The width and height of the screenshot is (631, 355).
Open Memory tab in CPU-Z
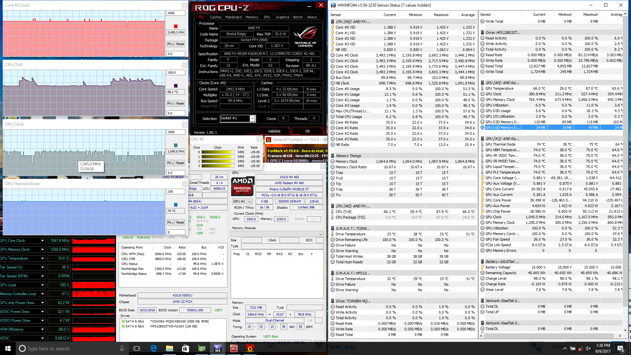click(x=252, y=17)
